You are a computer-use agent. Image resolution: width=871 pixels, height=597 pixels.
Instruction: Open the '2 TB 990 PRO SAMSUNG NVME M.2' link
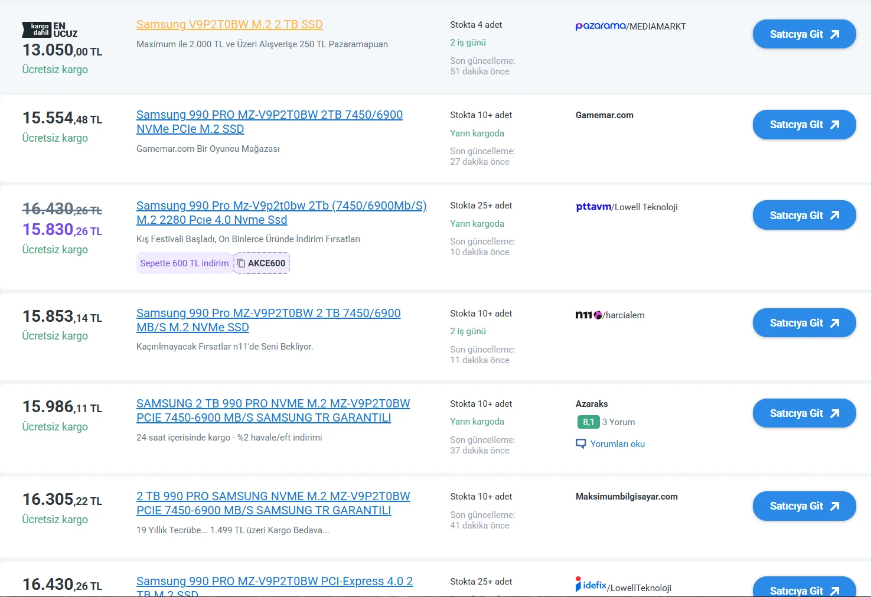(x=273, y=503)
